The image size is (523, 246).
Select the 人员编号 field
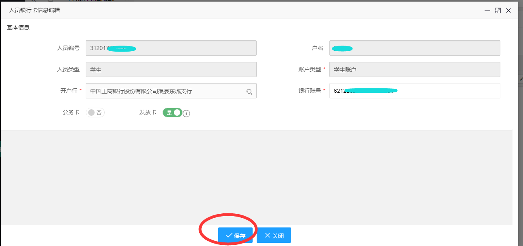[171, 48]
